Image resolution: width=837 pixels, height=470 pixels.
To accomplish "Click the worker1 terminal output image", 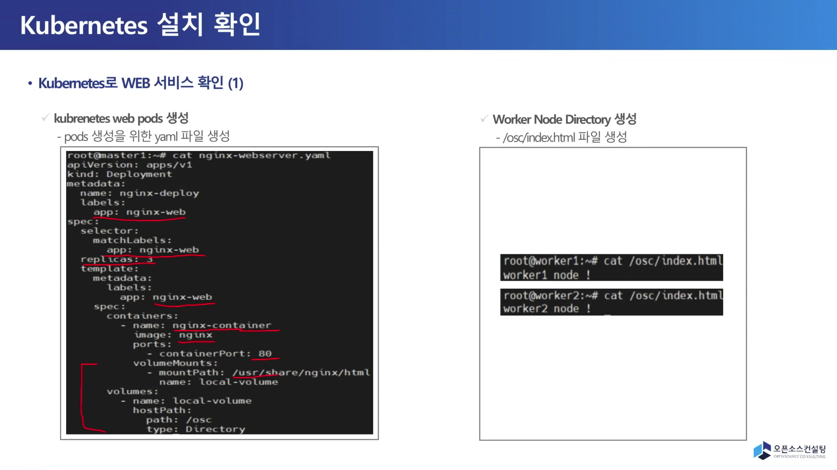I will point(611,268).
